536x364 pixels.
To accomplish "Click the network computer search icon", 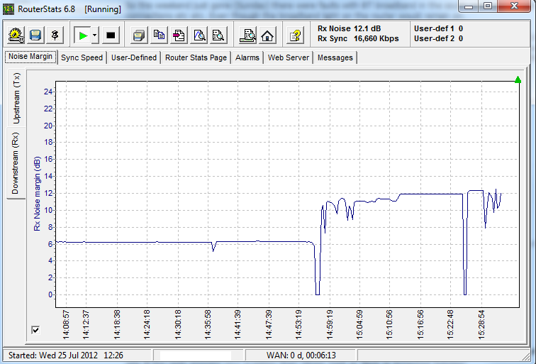I will click(x=247, y=35).
